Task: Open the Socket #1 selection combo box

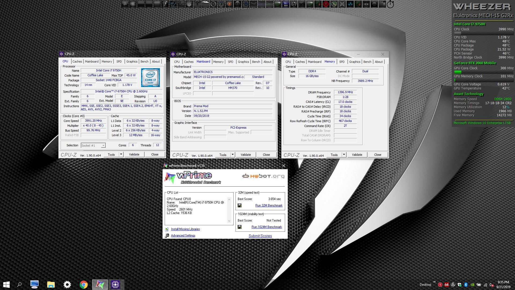Action: click(93, 145)
